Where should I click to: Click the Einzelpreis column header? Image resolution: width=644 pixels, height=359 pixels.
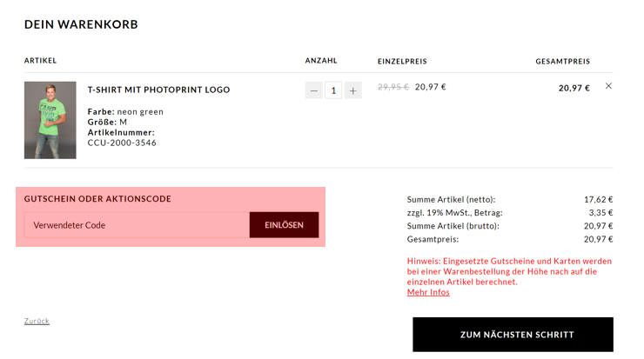point(402,62)
